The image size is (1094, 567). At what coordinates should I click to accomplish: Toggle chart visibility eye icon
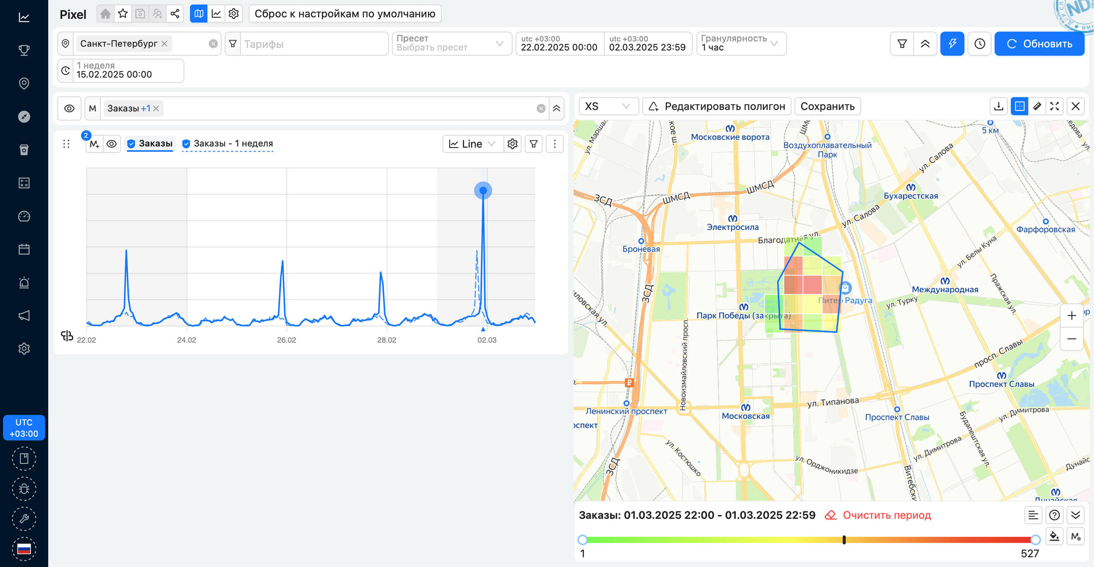tap(112, 144)
